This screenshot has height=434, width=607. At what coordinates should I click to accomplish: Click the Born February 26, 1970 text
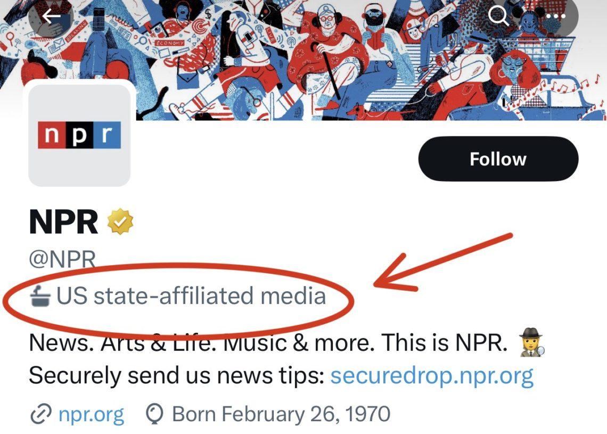pyautogui.click(x=281, y=414)
